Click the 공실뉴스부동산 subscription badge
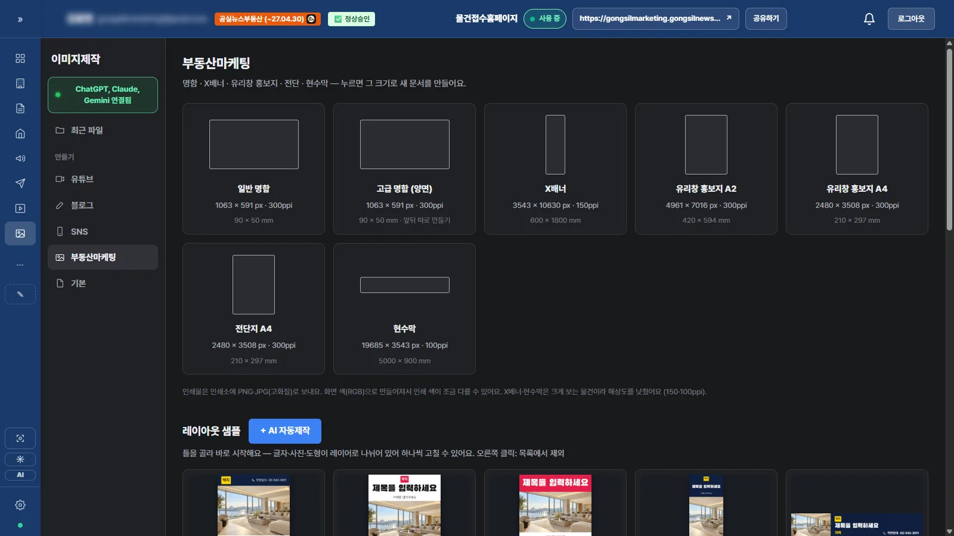954x536 pixels. tap(268, 19)
